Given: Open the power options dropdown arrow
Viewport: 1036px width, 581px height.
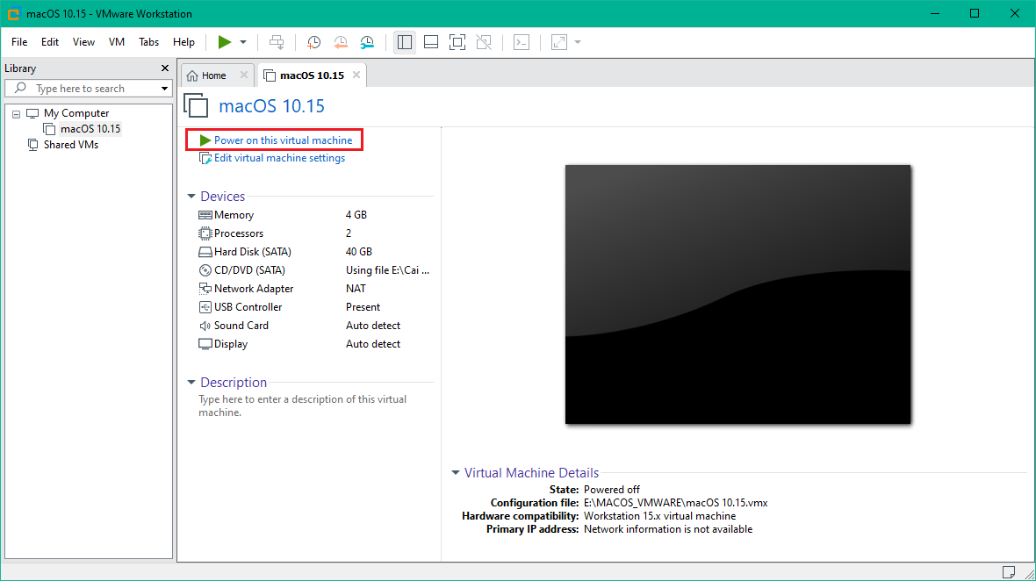Looking at the screenshot, I should pyautogui.click(x=243, y=42).
